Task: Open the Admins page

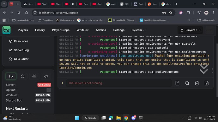Action: tap(101, 30)
